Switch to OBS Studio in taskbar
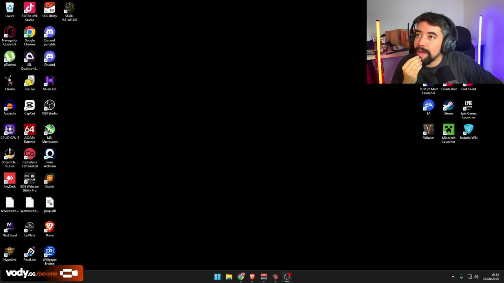Image resolution: width=504 pixels, height=283 pixels. pyautogui.click(x=287, y=277)
